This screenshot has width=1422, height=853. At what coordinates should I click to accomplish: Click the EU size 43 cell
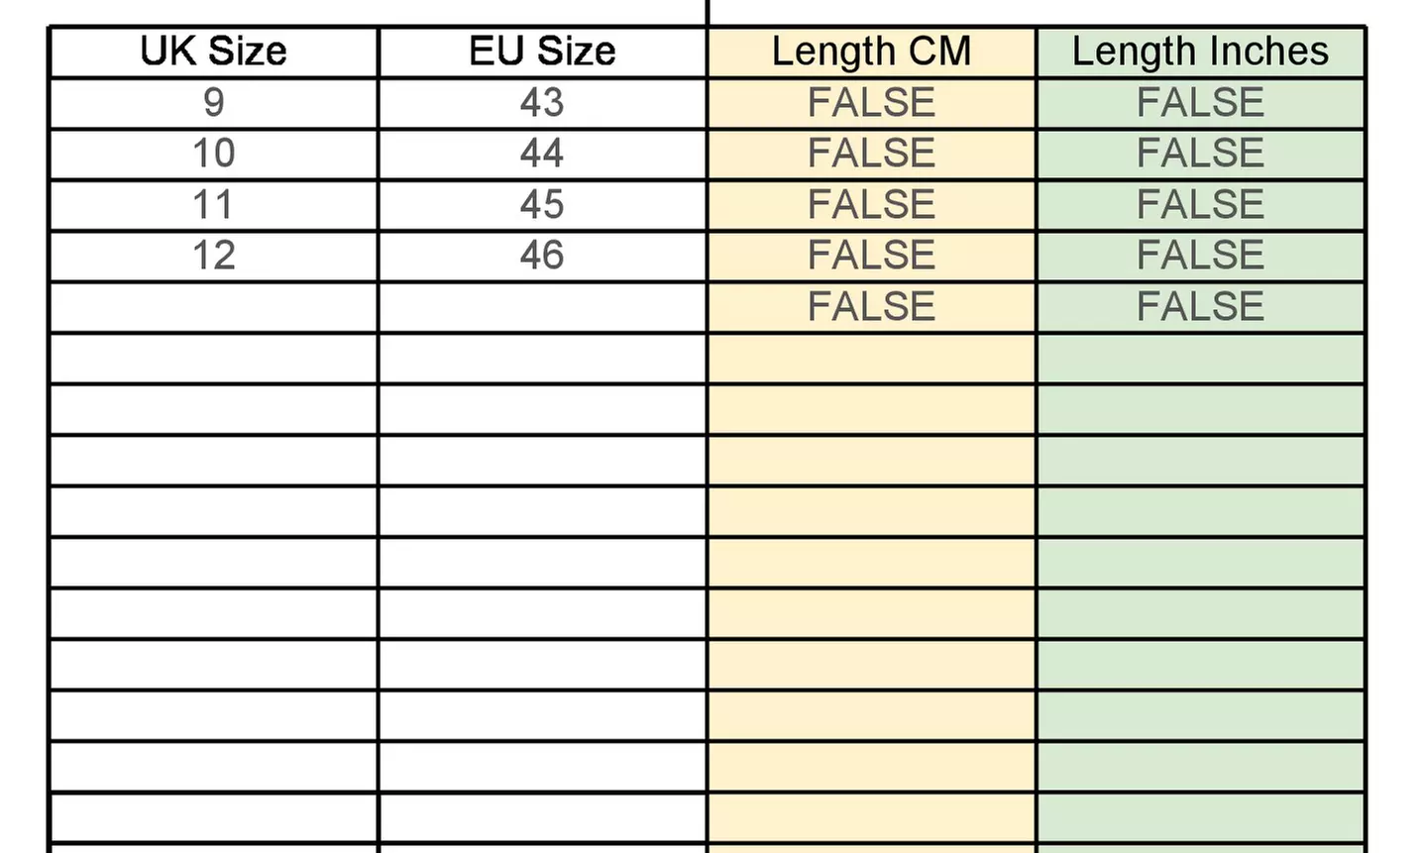542,103
